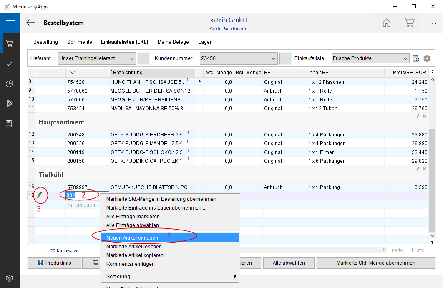Screen dimensions: 443x288
Task: Open the pie chart statistics sidebar icon
Action: pyautogui.click(x=10, y=84)
